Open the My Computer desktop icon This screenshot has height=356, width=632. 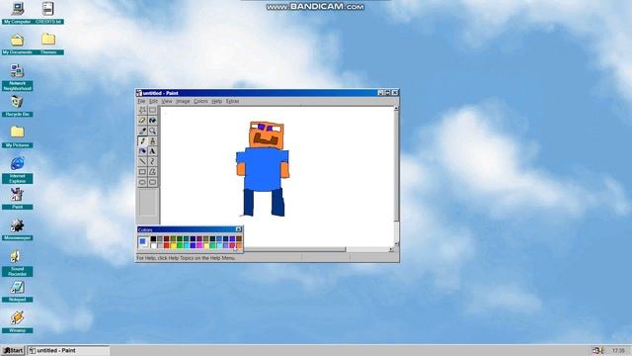coord(18,13)
